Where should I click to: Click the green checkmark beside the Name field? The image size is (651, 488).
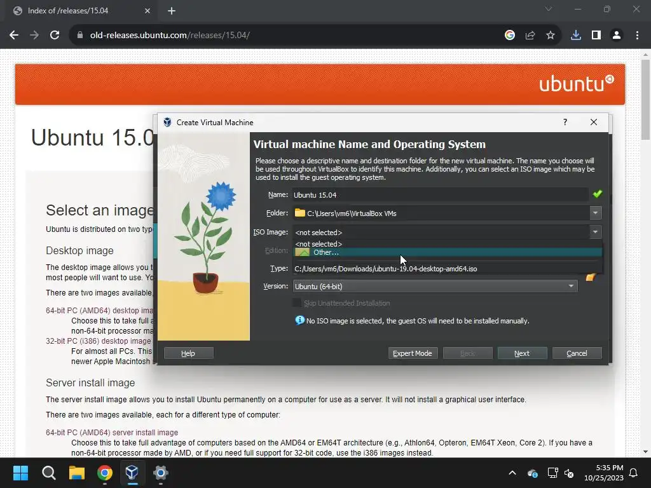598,194
